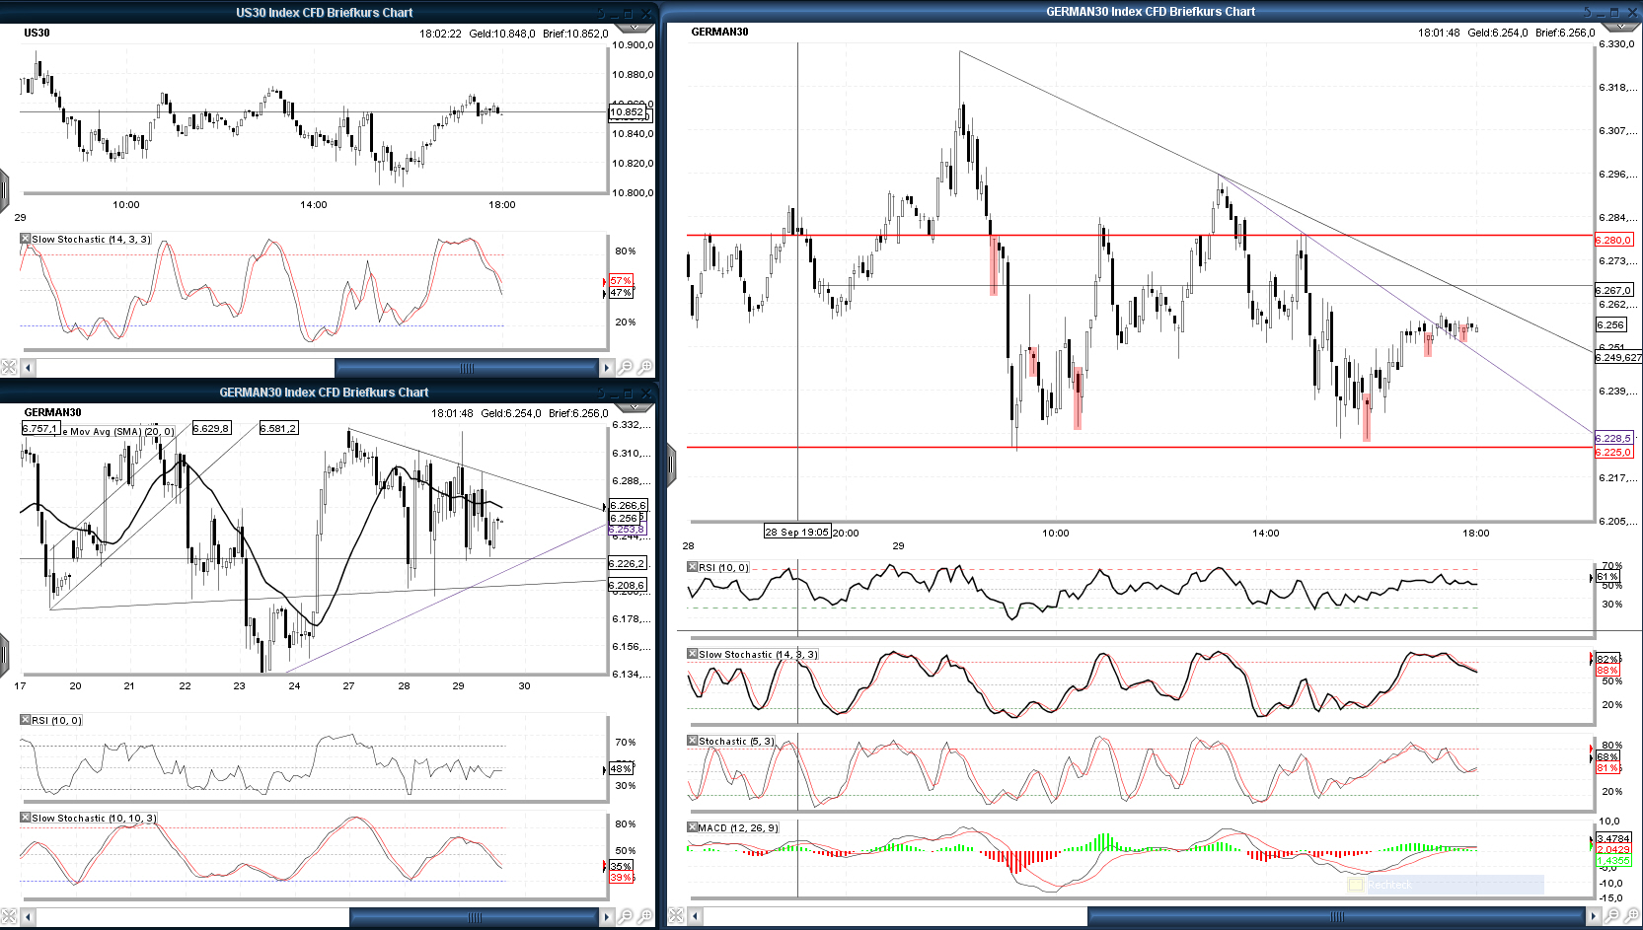Viewport: 1643px width, 930px height.
Task: Zoom out the large GERMAN30 intraday chart
Action: pos(1613,916)
